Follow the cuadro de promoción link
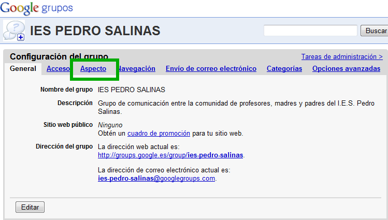 pyautogui.click(x=159, y=134)
